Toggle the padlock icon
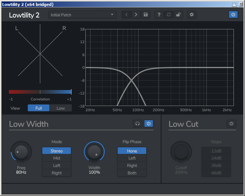The width and height of the screenshot is (245, 196). click(178, 15)
